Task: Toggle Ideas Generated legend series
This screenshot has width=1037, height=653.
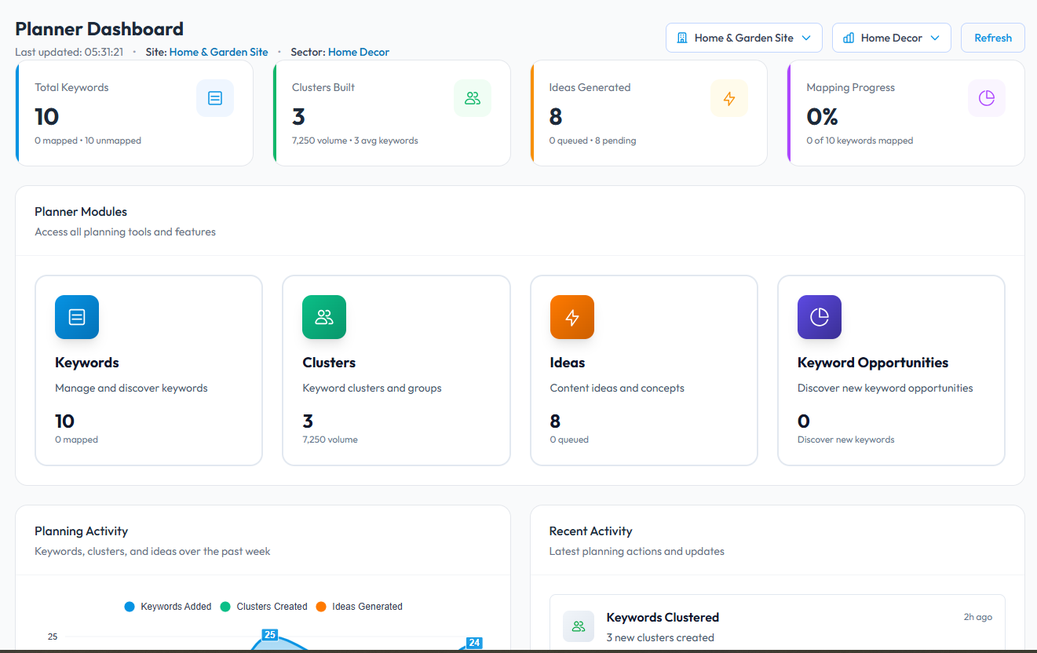Action: coord(360,607)
